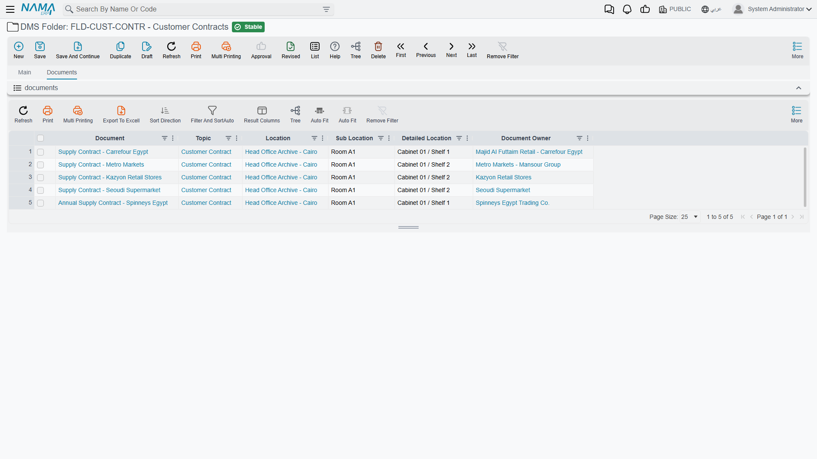Mark record as Draft
Viewport: 817px width, 459px height.
coord(147,50)
